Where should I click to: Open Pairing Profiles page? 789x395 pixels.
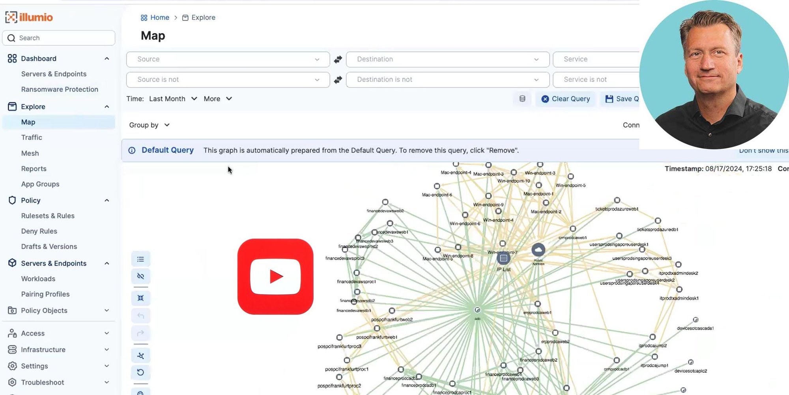coord(45,294)
